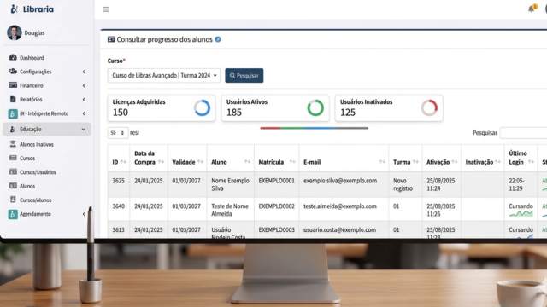Click the Configurações users-cog icon
The height and width of the screenshot is (307, 547).
pos(13,72)
